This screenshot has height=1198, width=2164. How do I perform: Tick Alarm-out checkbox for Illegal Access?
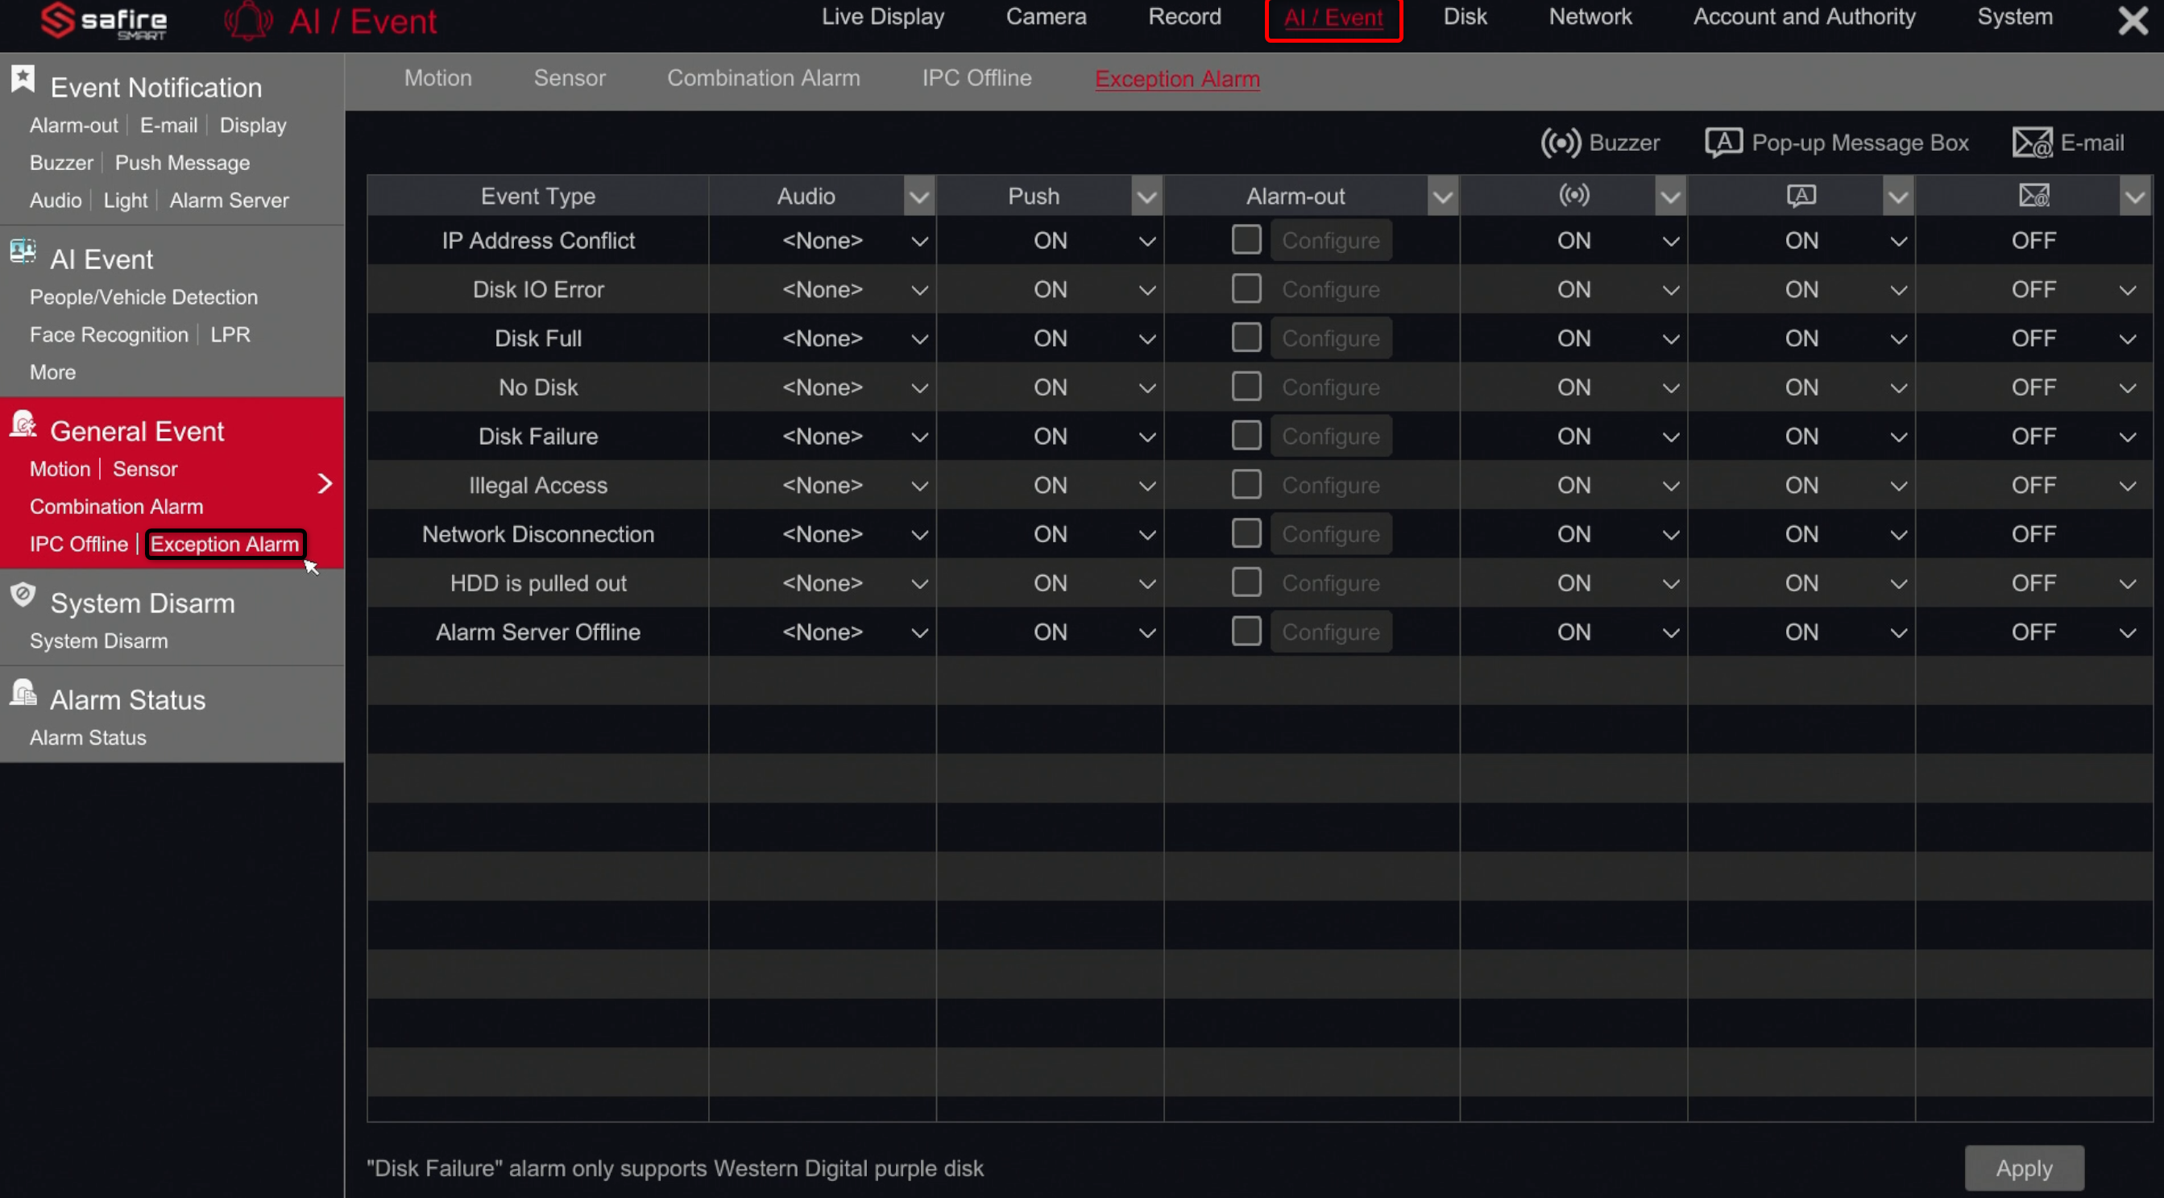tap(1246, 484)
